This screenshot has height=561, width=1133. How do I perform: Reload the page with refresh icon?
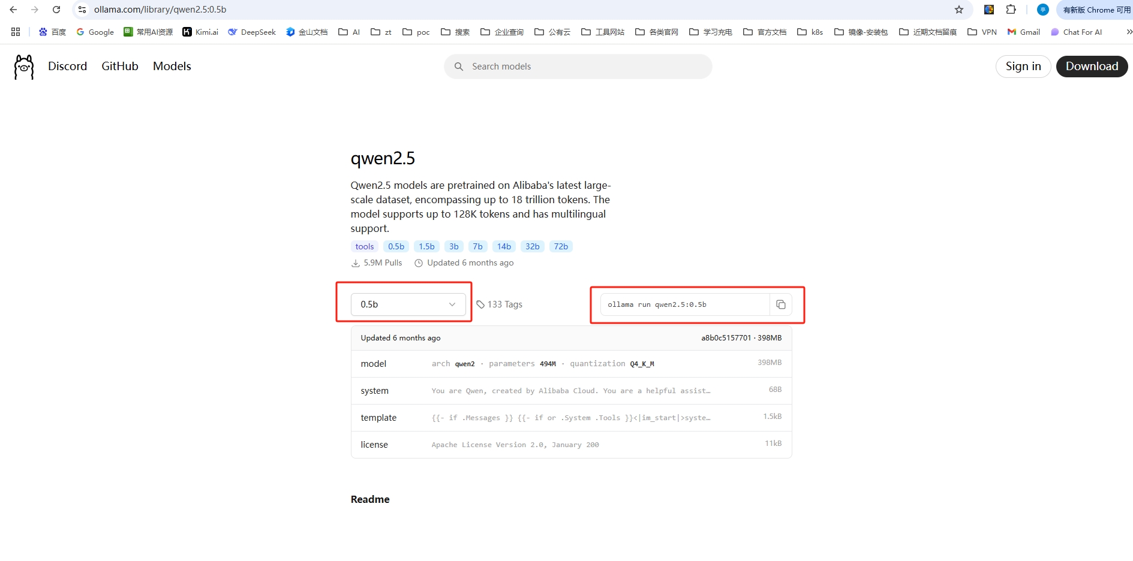click(x=56, y=10)
